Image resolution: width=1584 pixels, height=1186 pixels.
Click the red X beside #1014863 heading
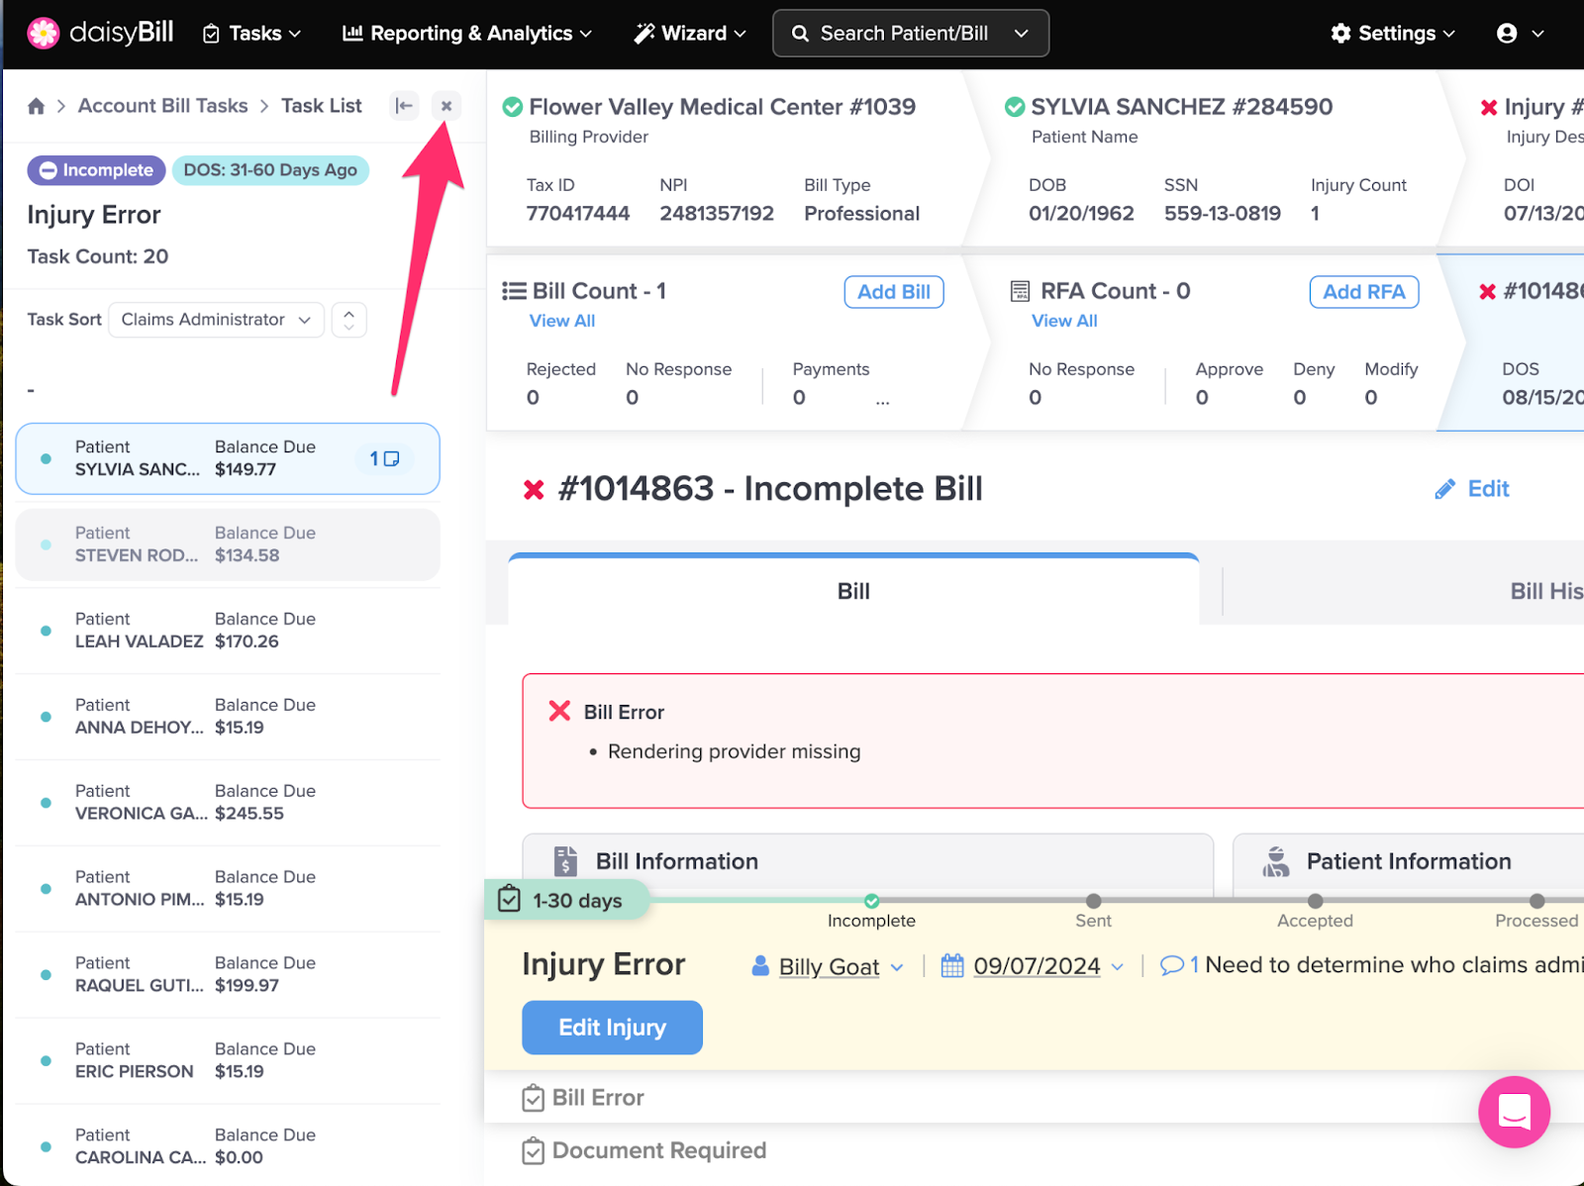point(534,489)
